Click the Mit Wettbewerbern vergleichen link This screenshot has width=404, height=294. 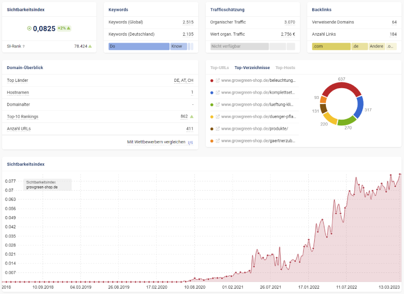click(x=156, y=142)
